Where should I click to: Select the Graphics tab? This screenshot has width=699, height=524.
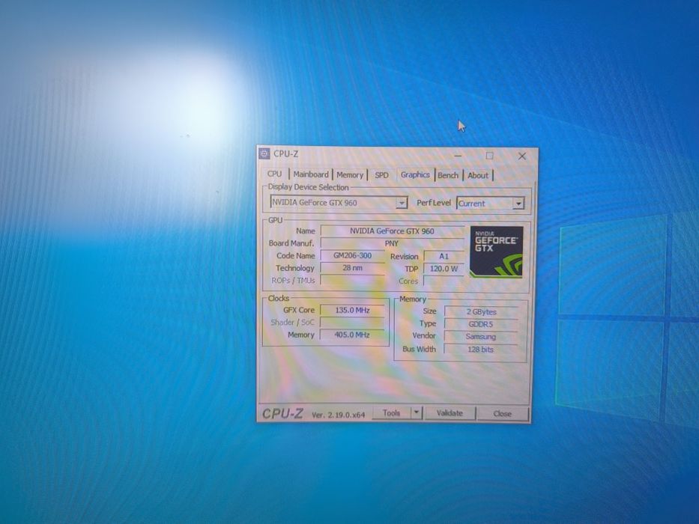415,174
